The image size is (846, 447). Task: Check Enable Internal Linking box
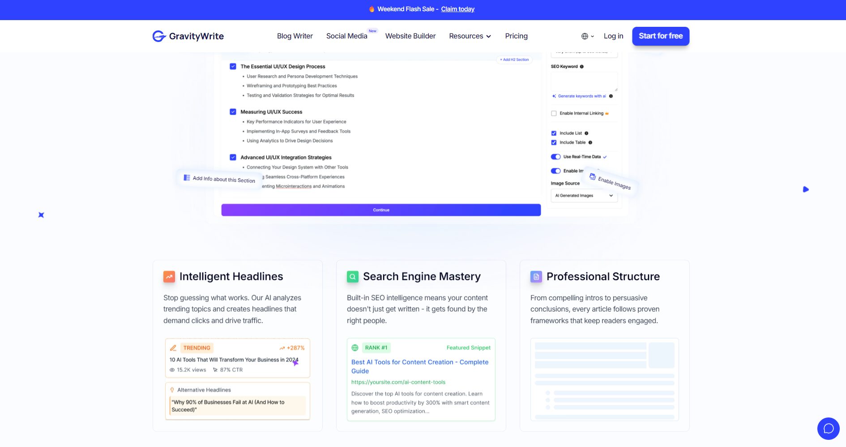pos(554,114)
